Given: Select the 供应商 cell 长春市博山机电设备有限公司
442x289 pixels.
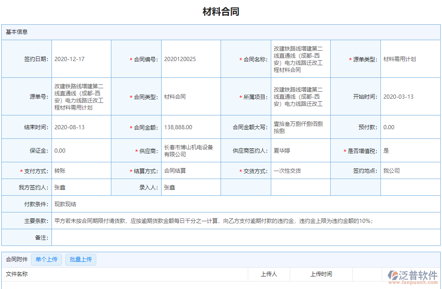Looking at the screenshot, I should click(189, 151).
